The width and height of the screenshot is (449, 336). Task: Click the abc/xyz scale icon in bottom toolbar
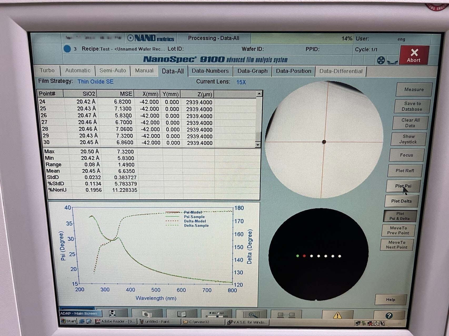click(x=217, y=314)
